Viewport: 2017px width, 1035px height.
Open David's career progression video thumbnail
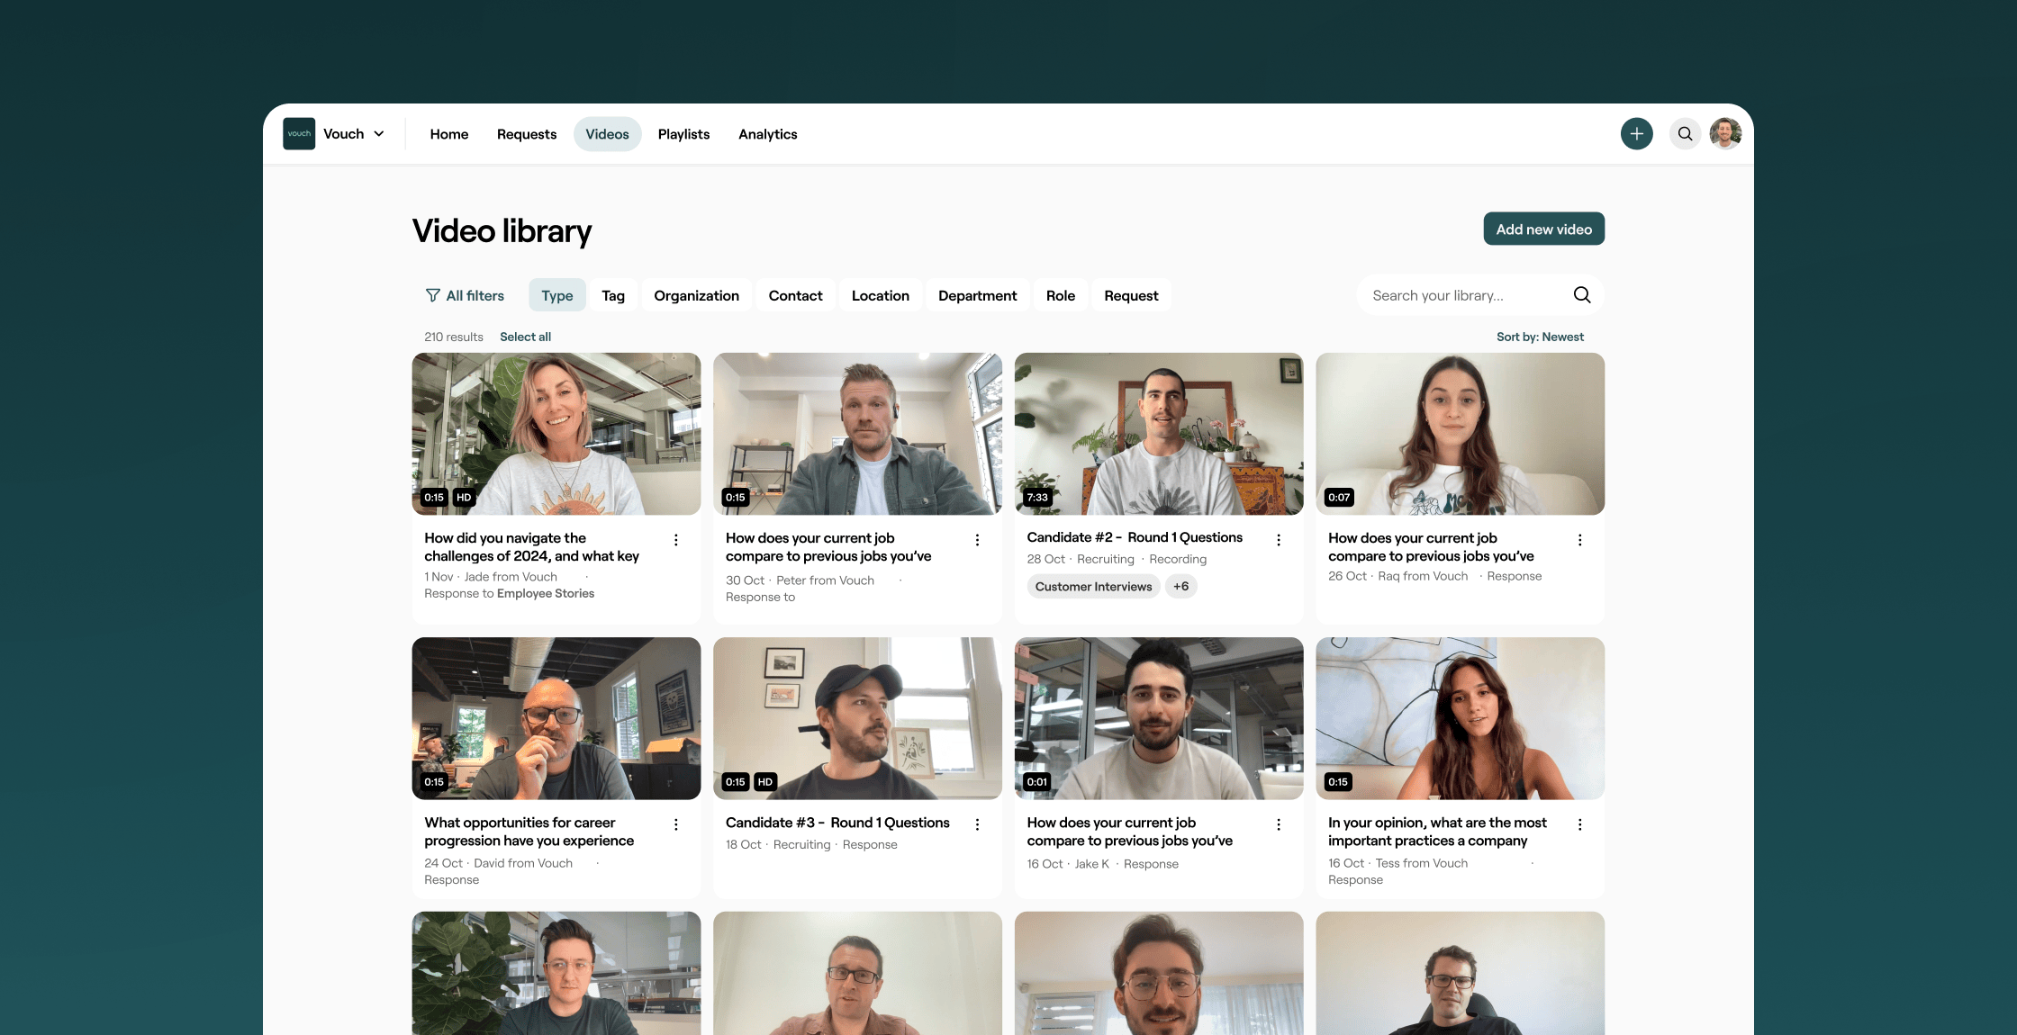(x=556, y=718)
